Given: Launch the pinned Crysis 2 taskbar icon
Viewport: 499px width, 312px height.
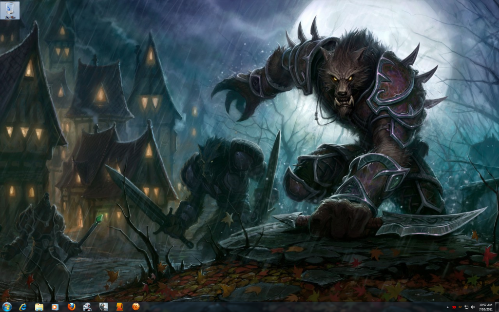Looking at the screenshot, I should pos(103,307).
